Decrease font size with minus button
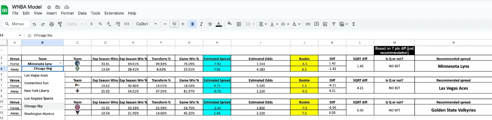 (165, 24)
